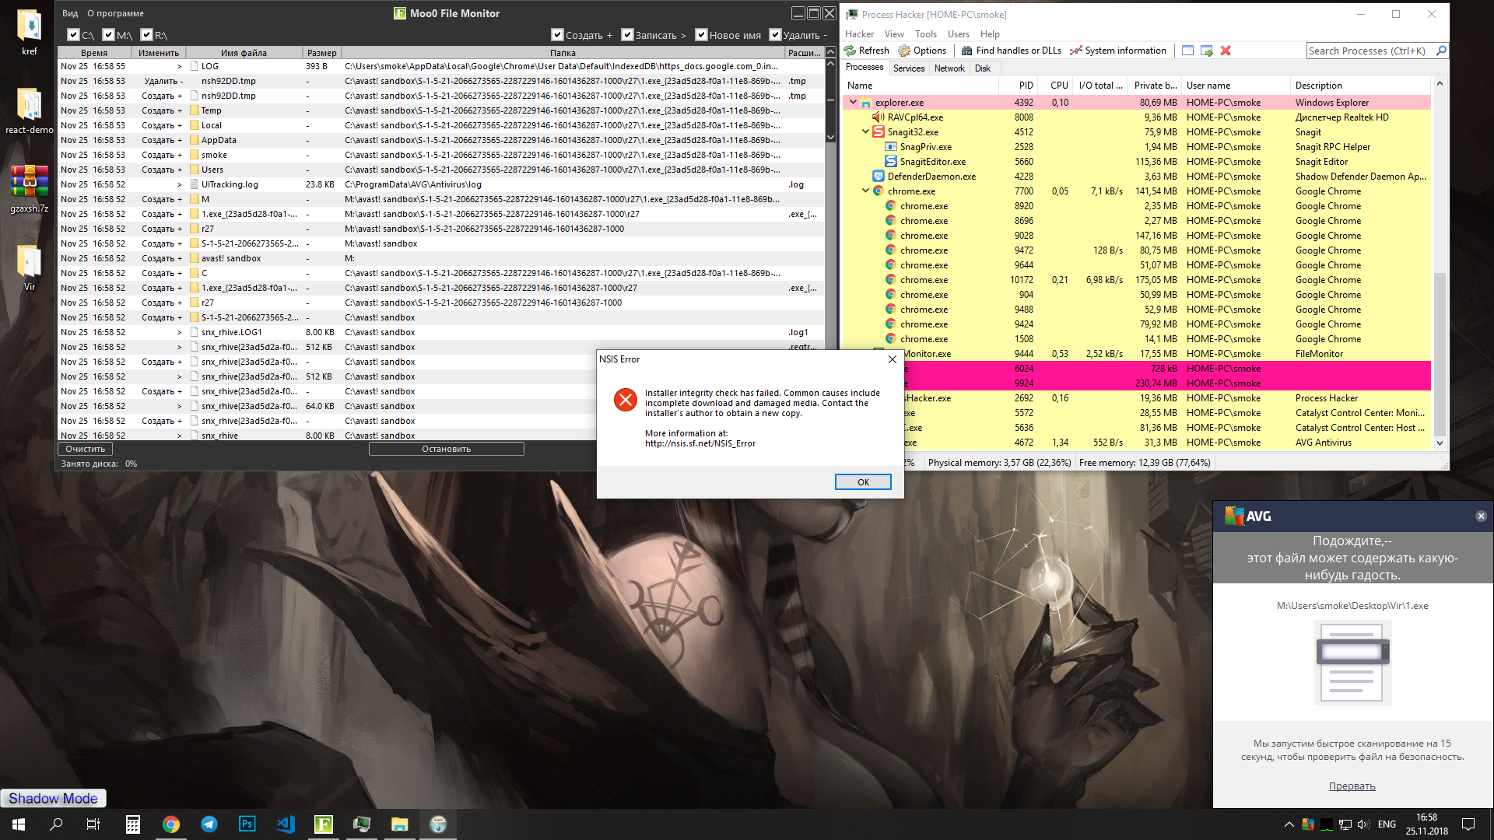Open Telegram from the taskbar
The width and height of the screenshot is (1494, 840).
point(209,824)
